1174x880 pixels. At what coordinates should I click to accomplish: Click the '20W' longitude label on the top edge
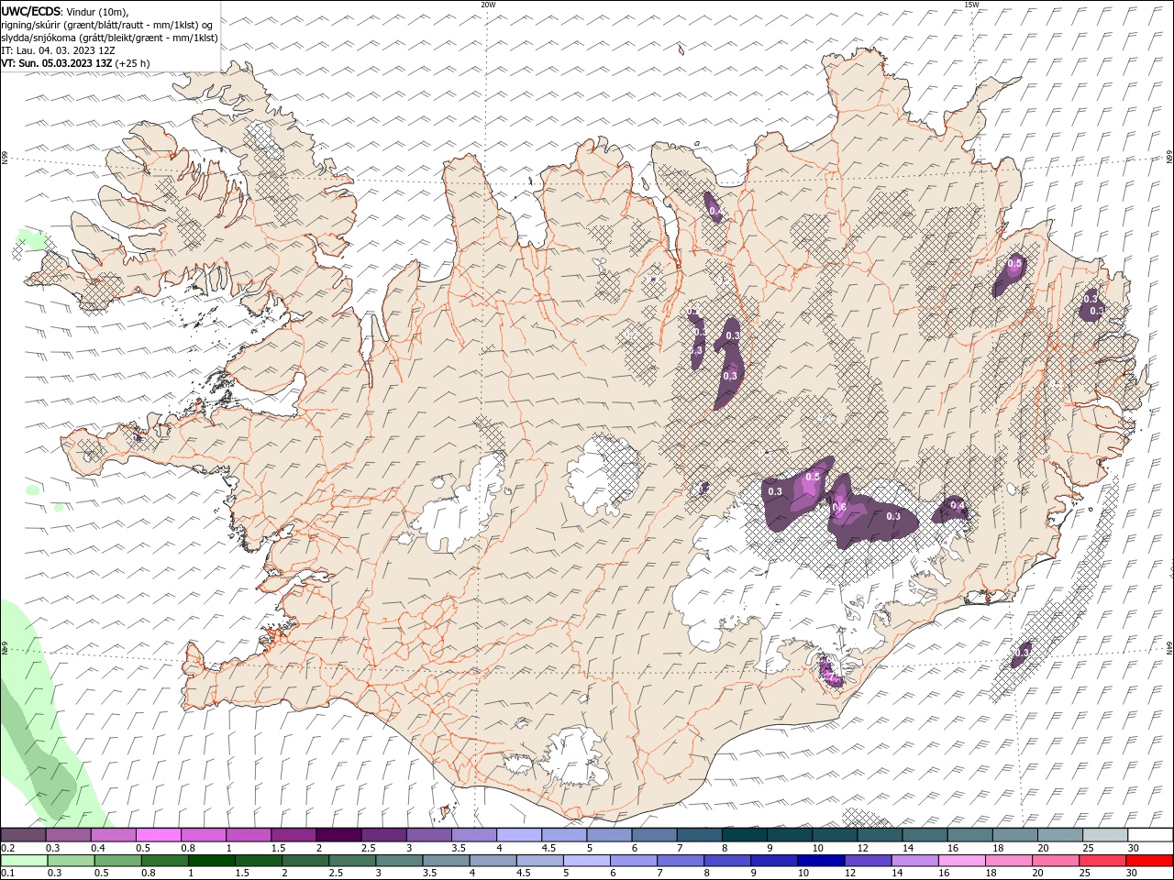pyautogui.click(x=488, y=5)
